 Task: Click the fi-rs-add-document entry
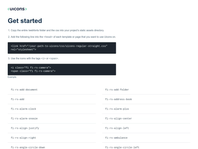[x=52, y=89]
